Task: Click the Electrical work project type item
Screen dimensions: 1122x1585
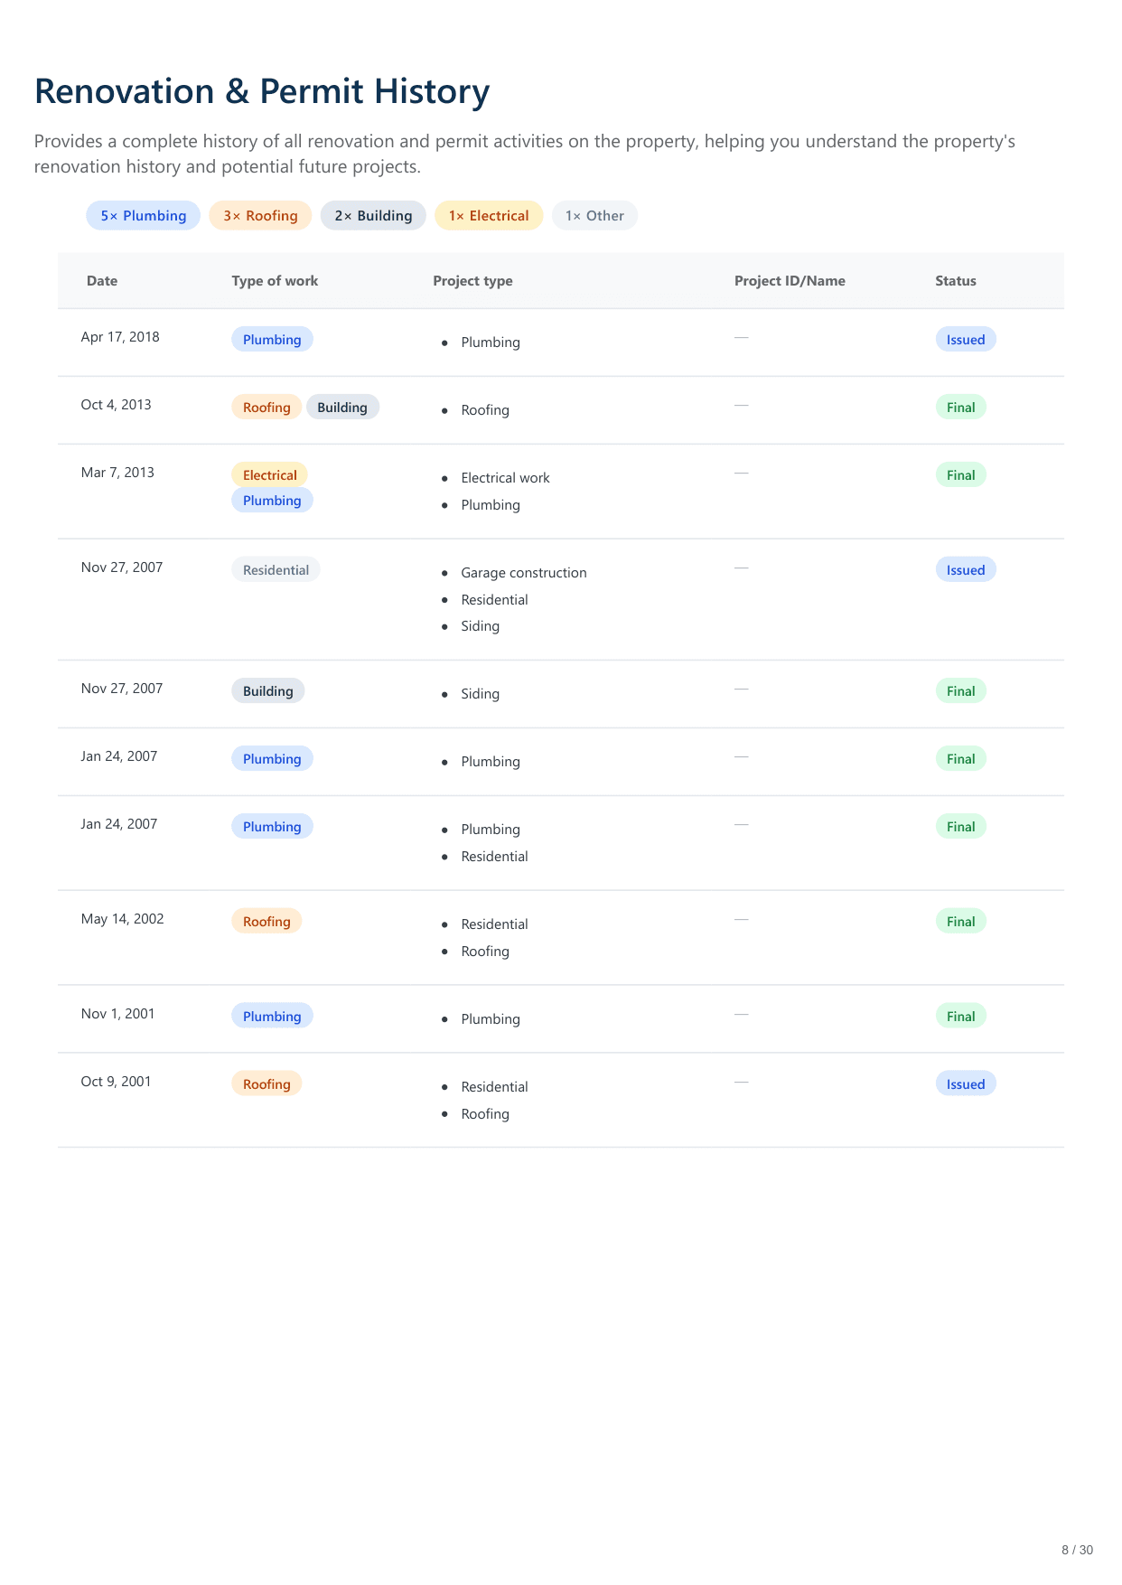Action: coord(505,478)
